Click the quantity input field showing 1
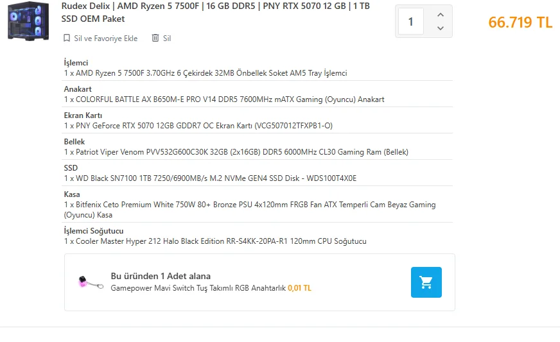This screenshot has height=342, width=560. (411, 21)
